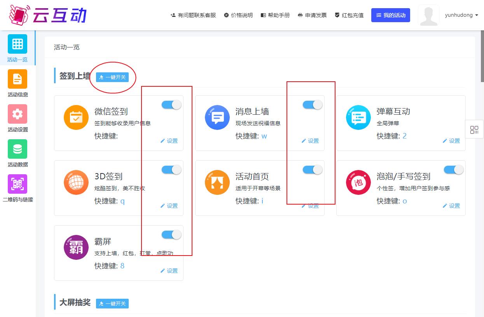Click the 弹幕互动 chat bubble icon
This screenshot has width=484, height=317.
[358, 117]
